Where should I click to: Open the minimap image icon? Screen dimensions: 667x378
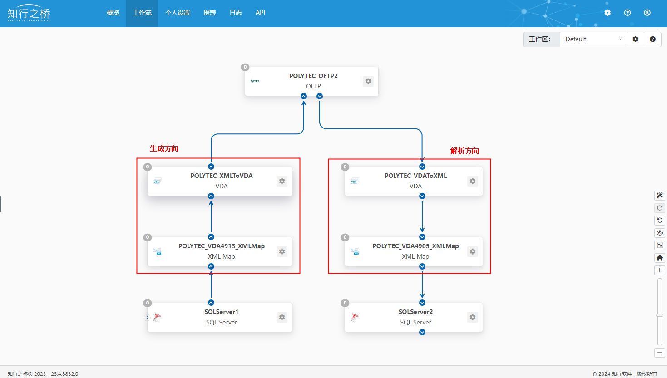(x=660, y=245)
